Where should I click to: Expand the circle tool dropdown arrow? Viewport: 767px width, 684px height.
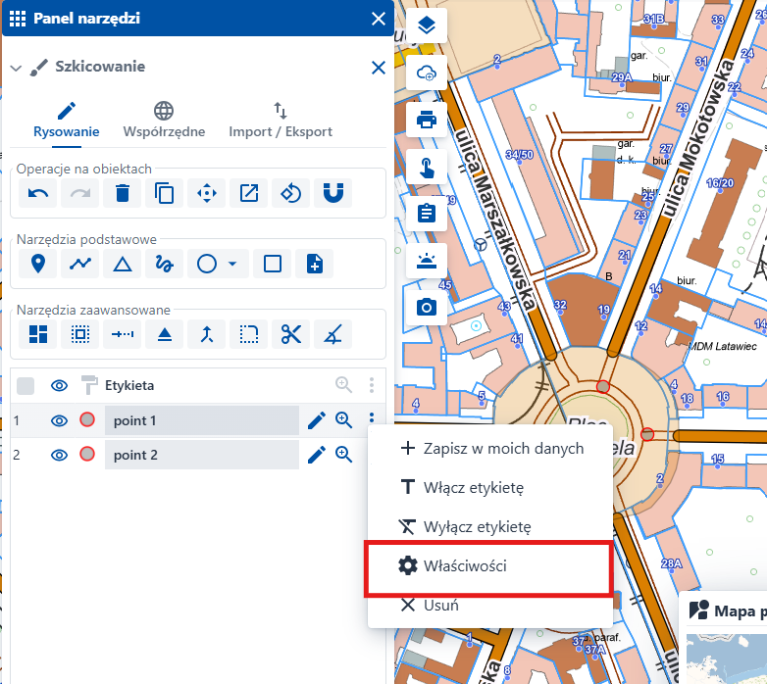232,264
